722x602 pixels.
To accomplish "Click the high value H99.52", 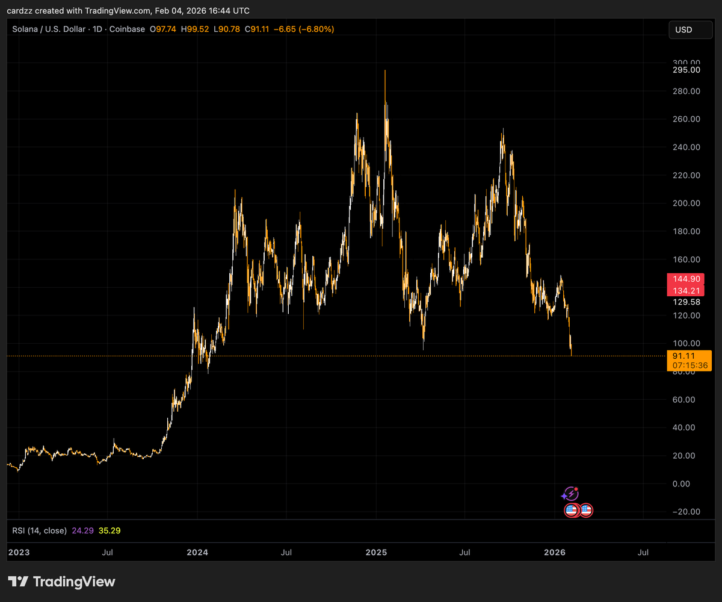I will pyautogui.click(x=195, y=29).
